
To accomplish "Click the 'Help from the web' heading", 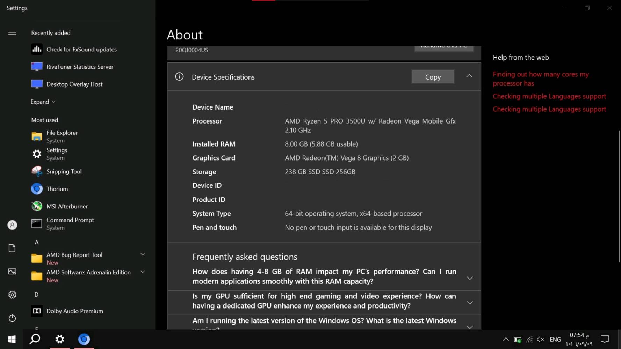I will [521, 58].
